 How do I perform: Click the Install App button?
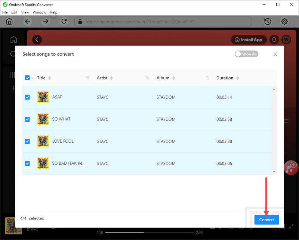click(x=249, y=40)
